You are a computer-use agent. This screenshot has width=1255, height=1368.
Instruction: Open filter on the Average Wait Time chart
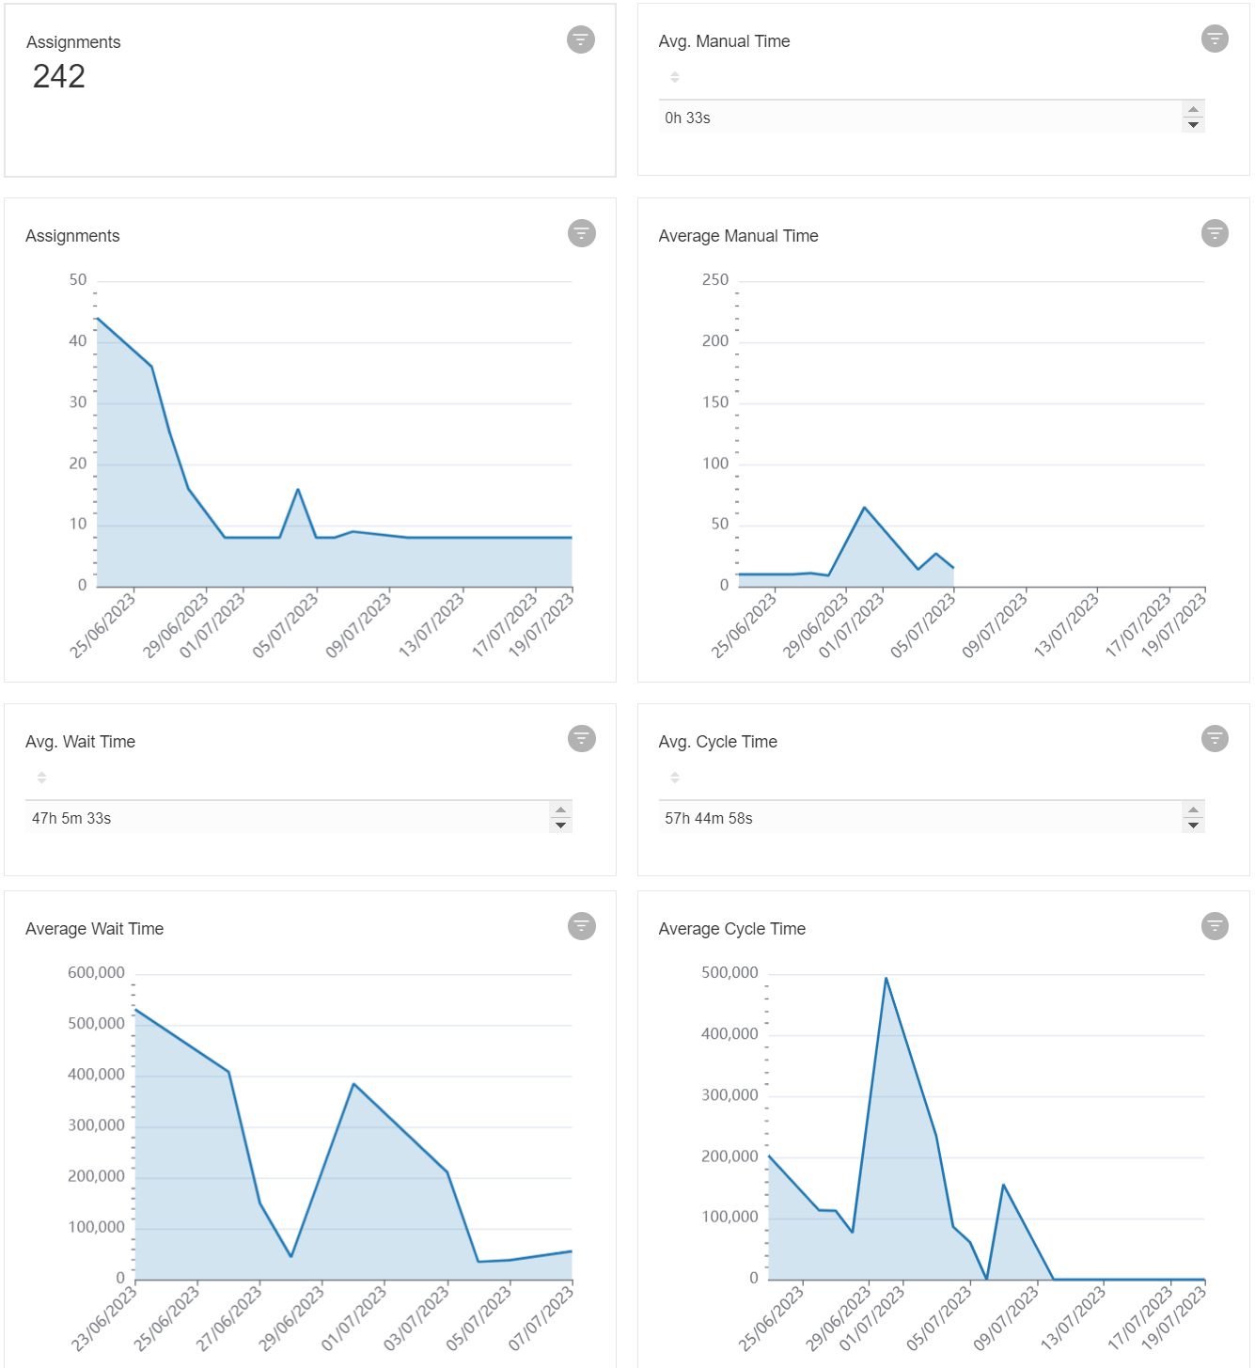pos(582,926)
